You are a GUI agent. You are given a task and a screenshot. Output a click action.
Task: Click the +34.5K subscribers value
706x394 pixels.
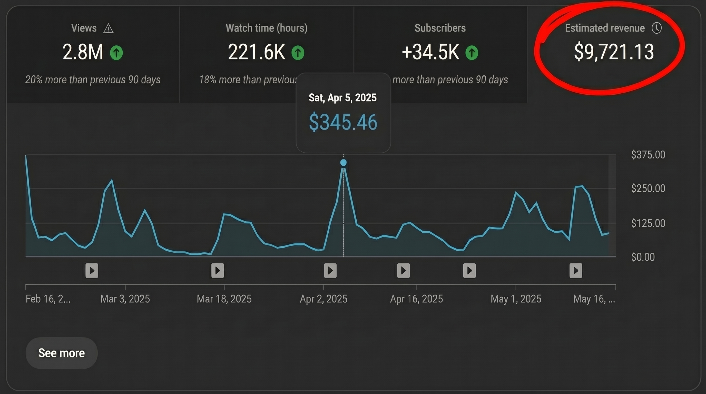click(430, 52)
